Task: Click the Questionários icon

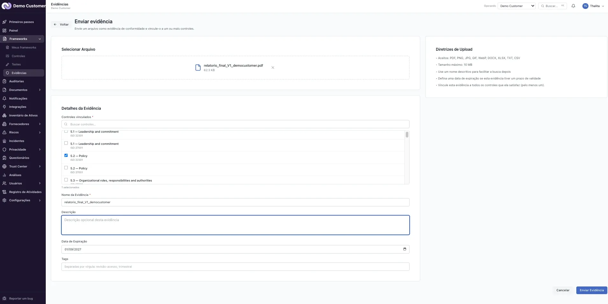Action: 4,158
